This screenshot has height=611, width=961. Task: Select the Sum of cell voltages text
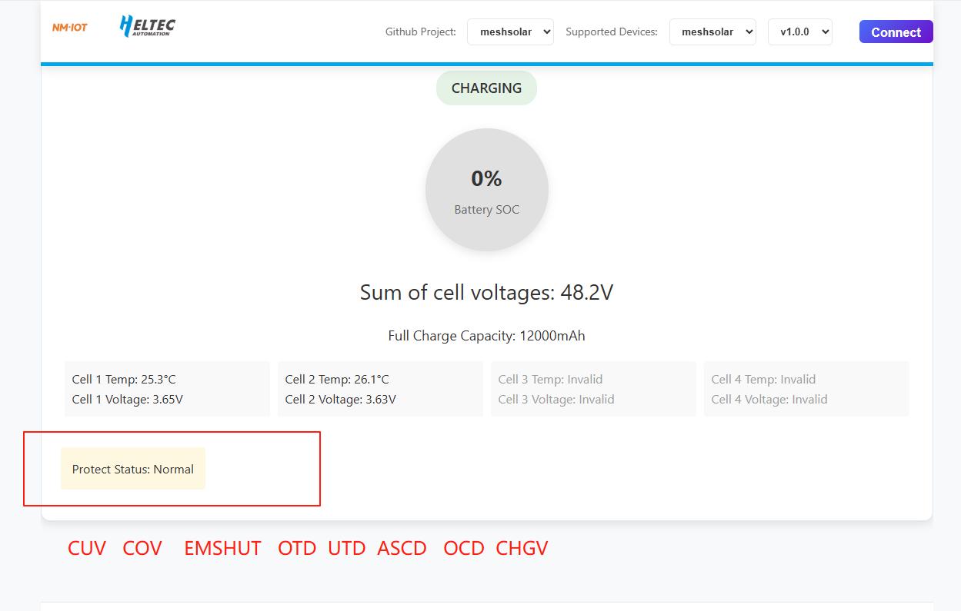(486, 293)
